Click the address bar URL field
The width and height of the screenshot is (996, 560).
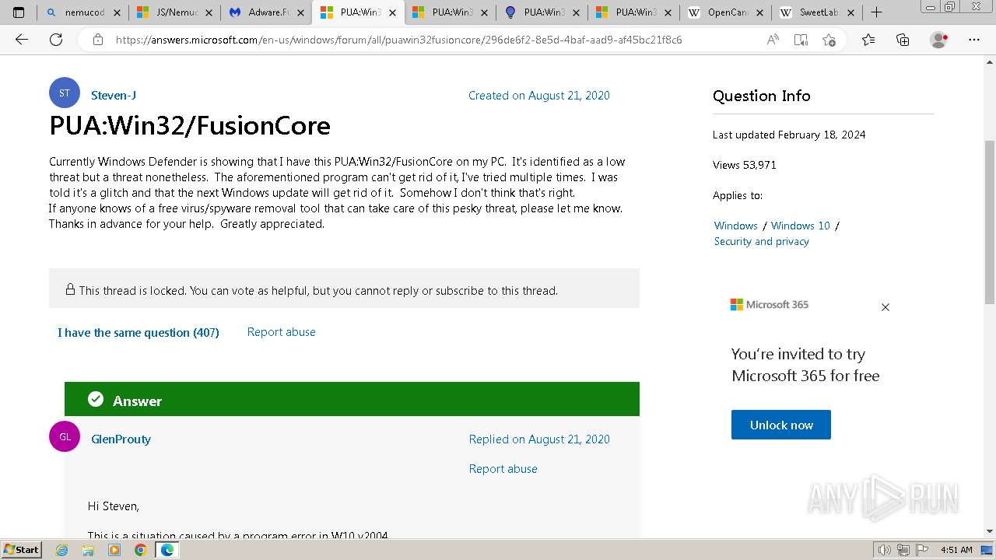[420, 40]
